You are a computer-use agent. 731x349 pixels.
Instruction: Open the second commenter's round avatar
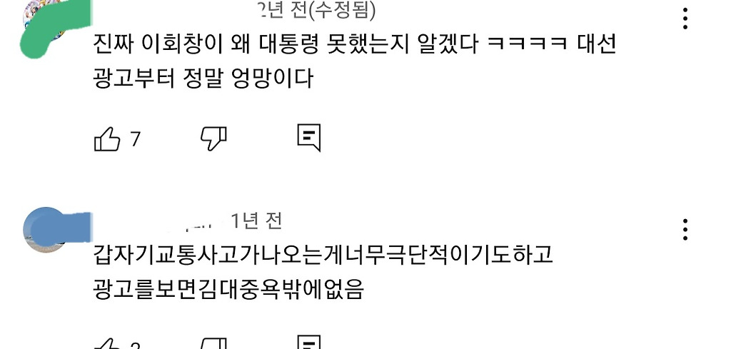pos(45,230)
